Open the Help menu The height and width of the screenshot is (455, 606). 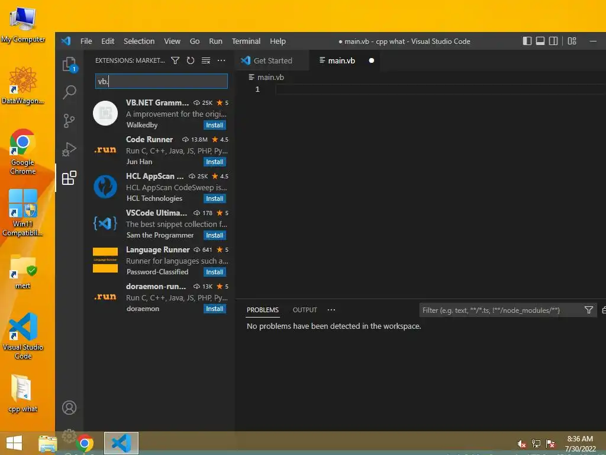pyautogui.click(x=278, y=41)
